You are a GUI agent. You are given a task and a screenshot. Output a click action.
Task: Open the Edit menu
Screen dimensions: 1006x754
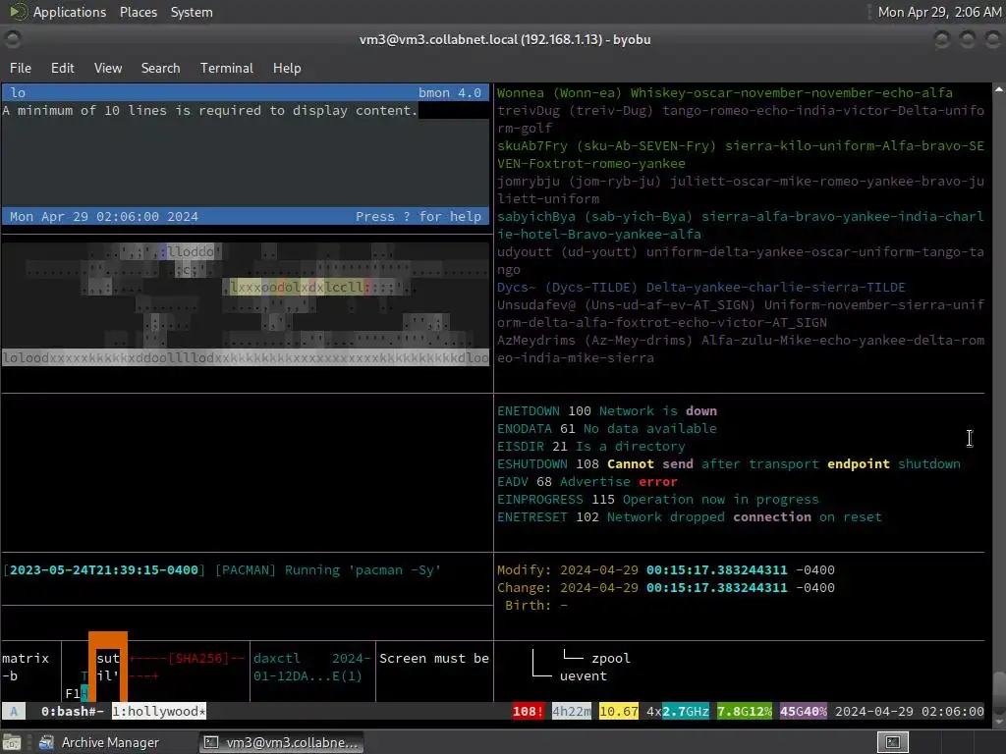[x=62, y=68]
